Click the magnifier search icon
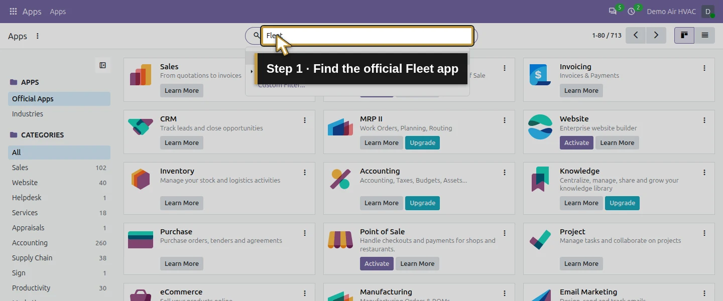This screenshot has height=301, width=723. click(256, 36)
